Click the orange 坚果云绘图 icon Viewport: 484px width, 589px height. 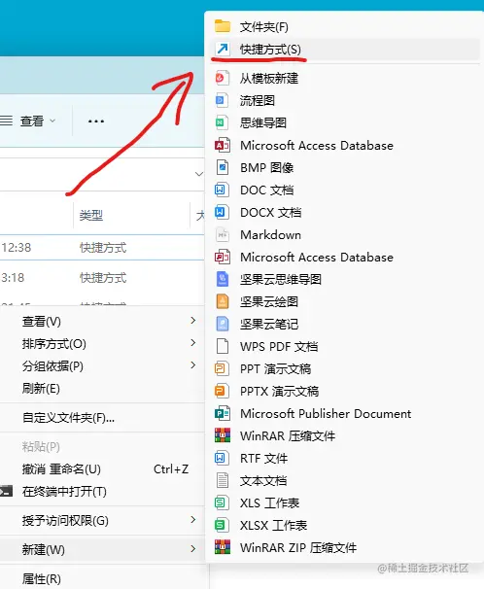coord(223,301)
